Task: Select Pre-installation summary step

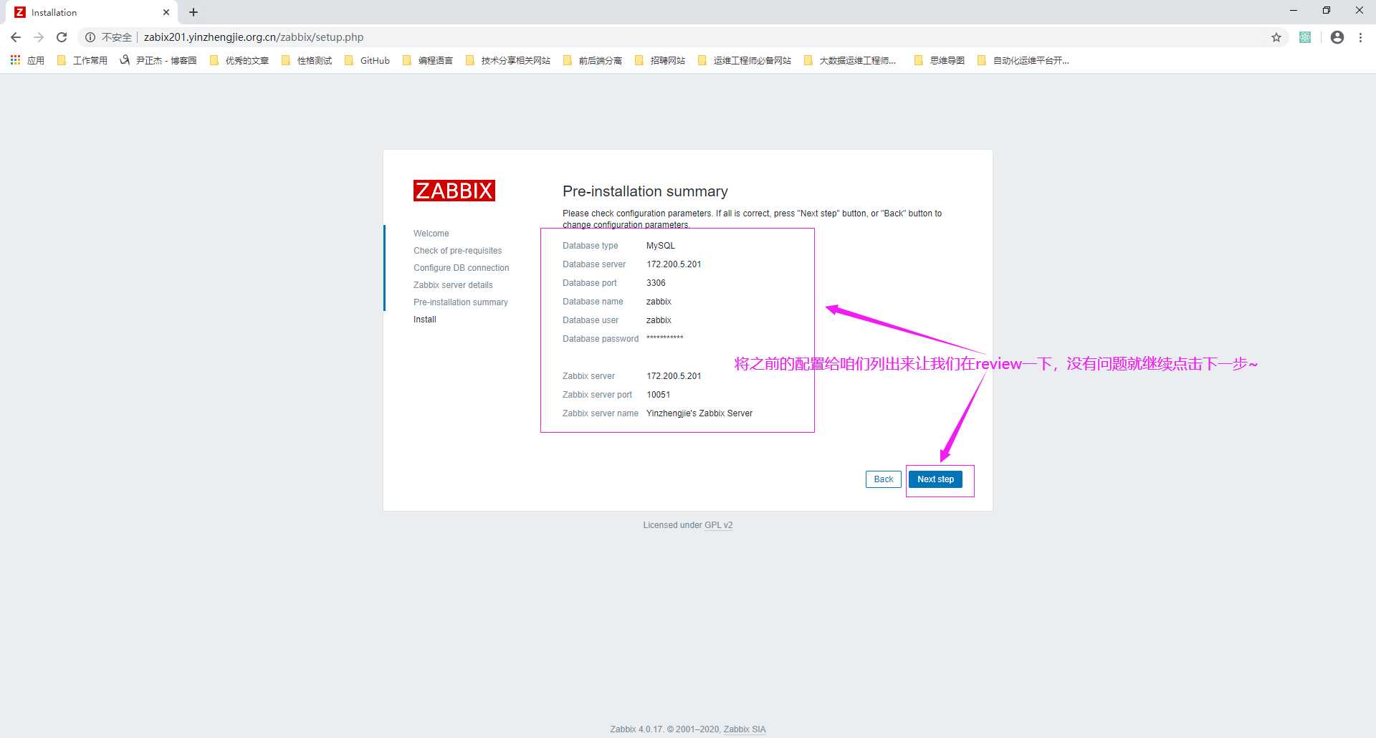Action: tap(461, 302)
